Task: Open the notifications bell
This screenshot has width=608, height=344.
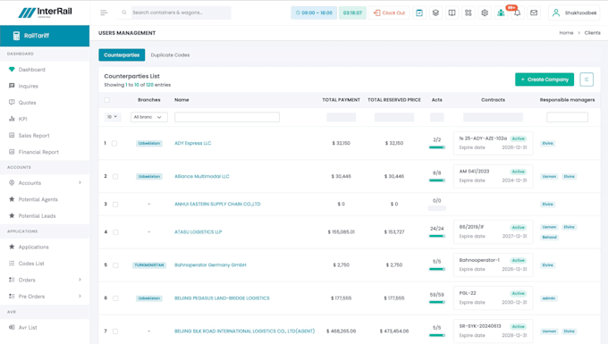Action: [518, 13]
